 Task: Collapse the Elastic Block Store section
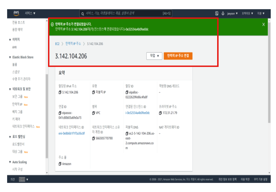pos(10,57)
